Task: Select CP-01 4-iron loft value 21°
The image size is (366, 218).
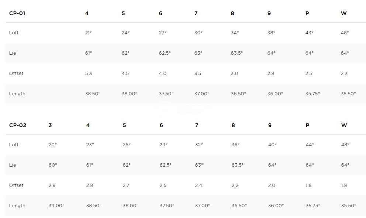Action: click(x=88, y=33)
